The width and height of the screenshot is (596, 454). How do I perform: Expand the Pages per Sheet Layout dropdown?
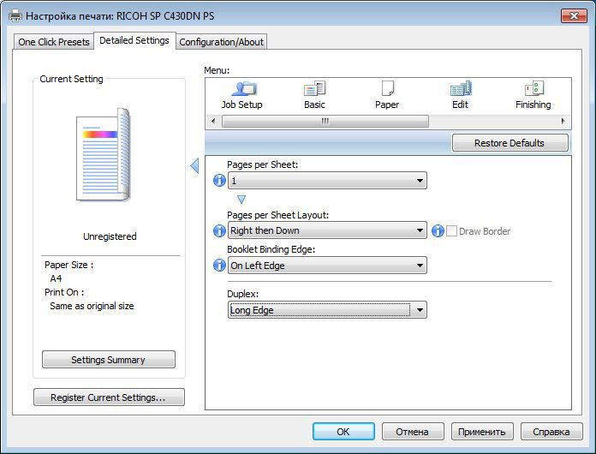pyautogui.click(x=327, y=230)
